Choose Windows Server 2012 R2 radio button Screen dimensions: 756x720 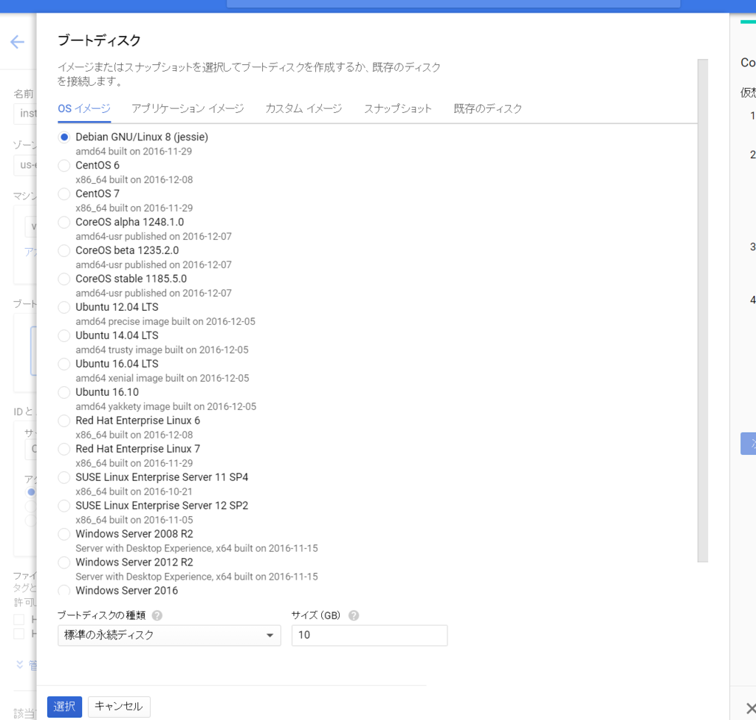pos(64,562)
